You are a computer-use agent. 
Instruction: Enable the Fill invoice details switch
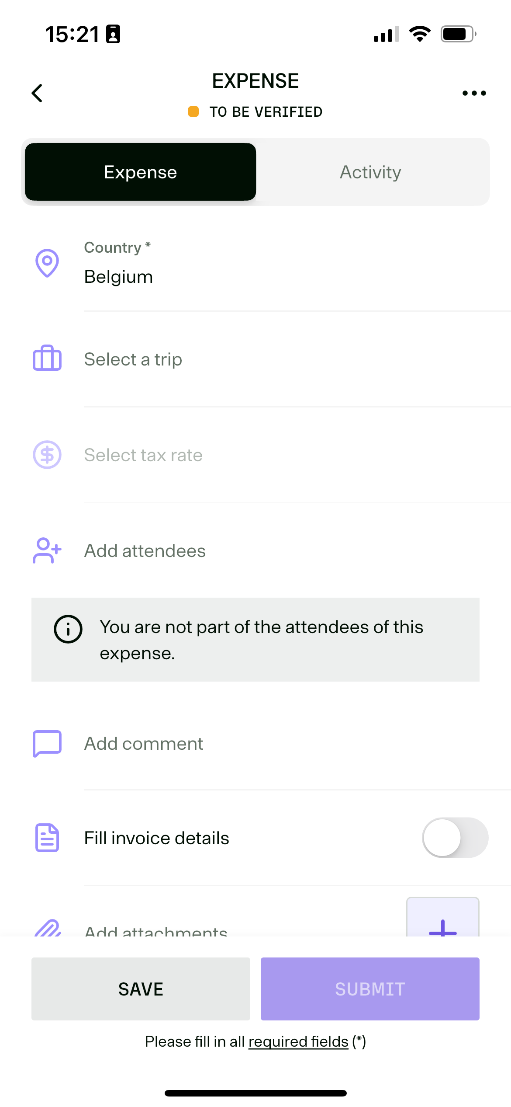click(455, 838)
